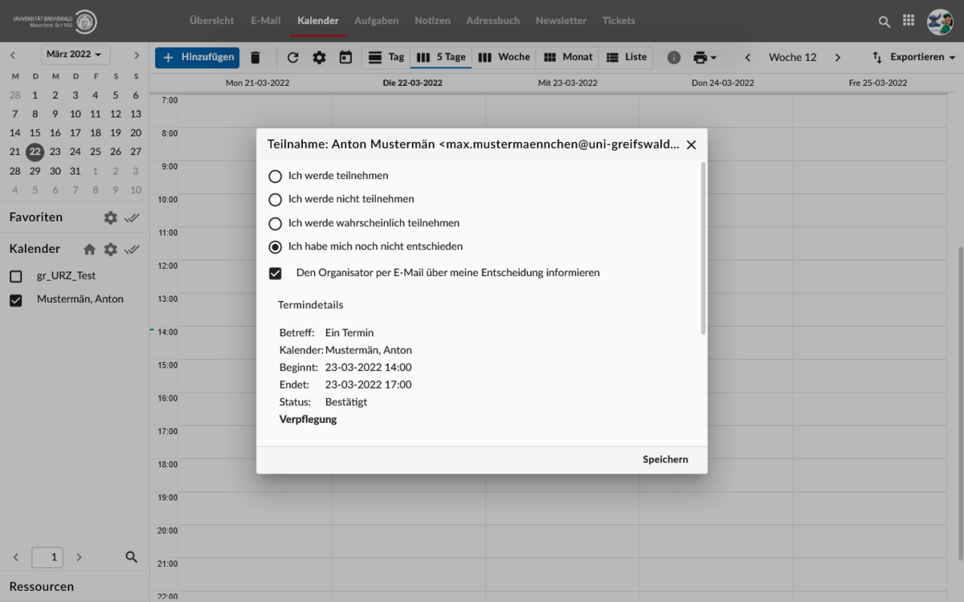The image size is (964, 602).
Task: Click the Hinzufügen button
Action: (197, 58)
